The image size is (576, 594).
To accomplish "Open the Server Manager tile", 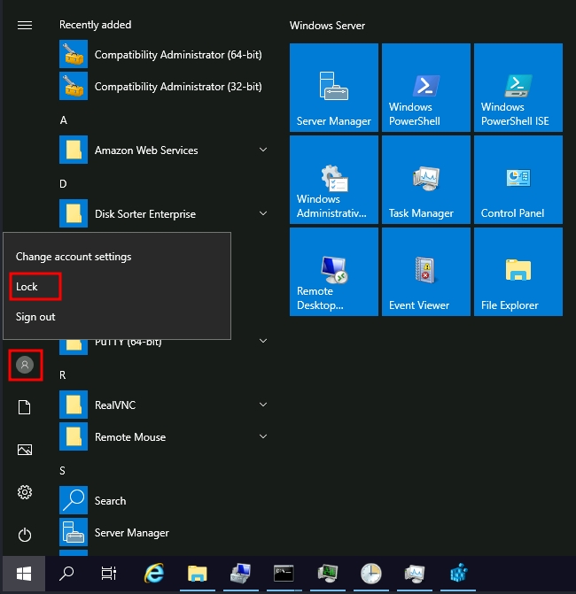I will pyautogui.click(x=333, y=88).
